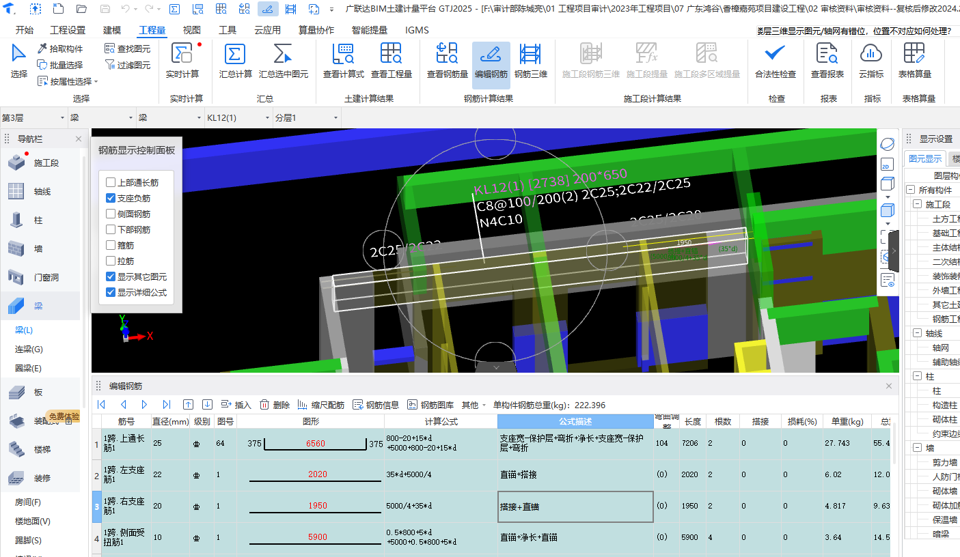Image resolution: width=960 pixels, height=557 pixels.
Task: Click 搭接+直锚 formula description cell
Action: click(575, 506)
